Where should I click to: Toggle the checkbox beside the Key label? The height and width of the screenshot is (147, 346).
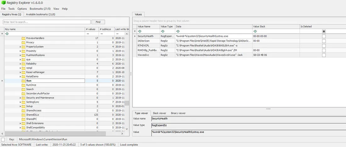pos(3,139)
